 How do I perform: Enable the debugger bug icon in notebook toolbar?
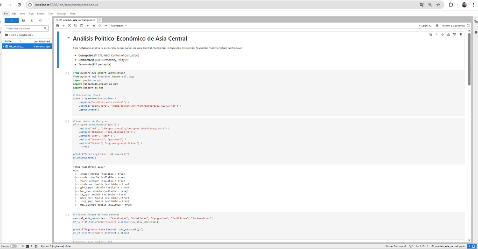click(x=437, y=26)
